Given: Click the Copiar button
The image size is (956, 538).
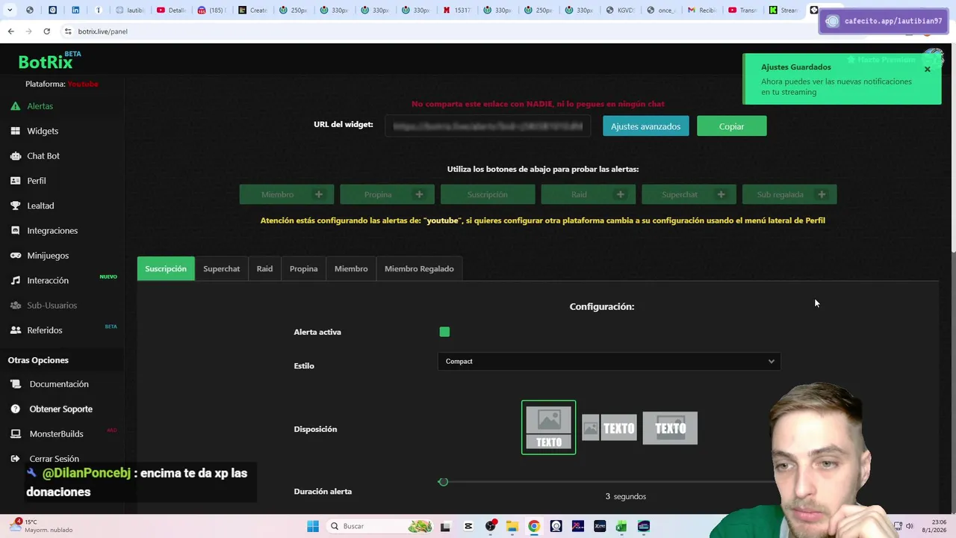Looking at the screenshot, I should (x=731, y=126).
